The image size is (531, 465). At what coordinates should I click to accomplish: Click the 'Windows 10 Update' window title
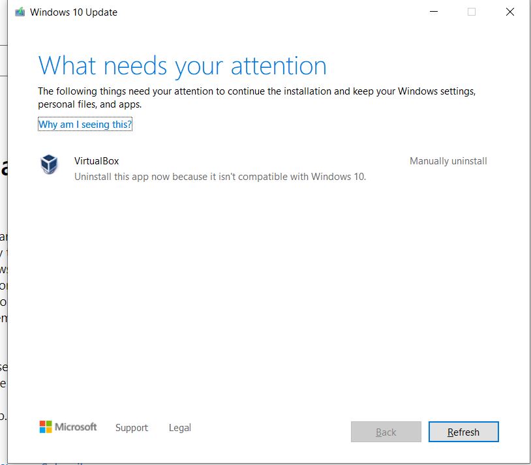pyautogui.click(x=74, y=12)
